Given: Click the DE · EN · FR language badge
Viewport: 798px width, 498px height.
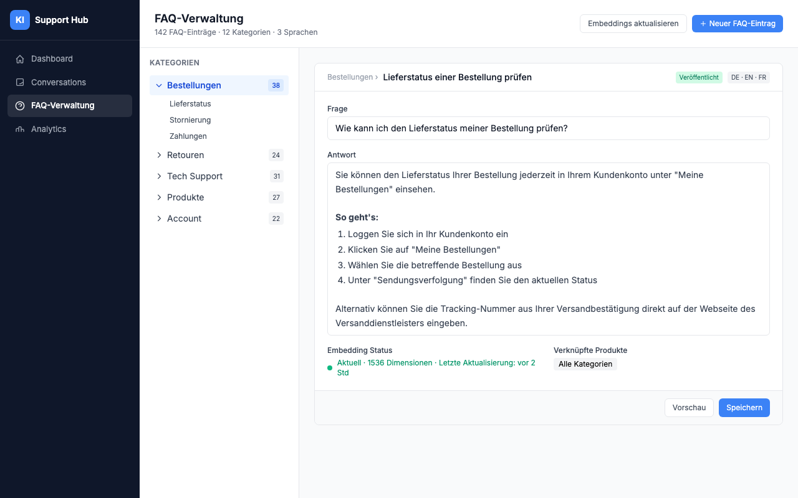Looking at the screenshot, I should 749,77.
